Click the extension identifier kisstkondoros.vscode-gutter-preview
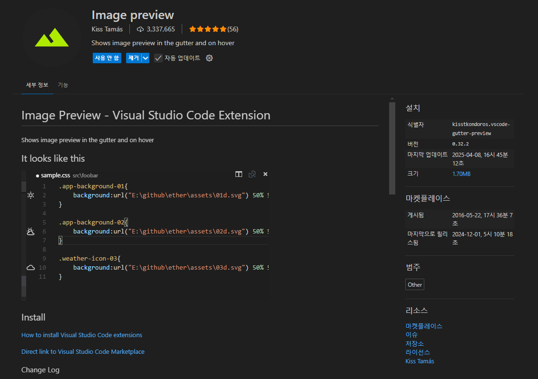The height and width of the screenshot is (379, 538). pyautogui.click(x=481, y=128)
